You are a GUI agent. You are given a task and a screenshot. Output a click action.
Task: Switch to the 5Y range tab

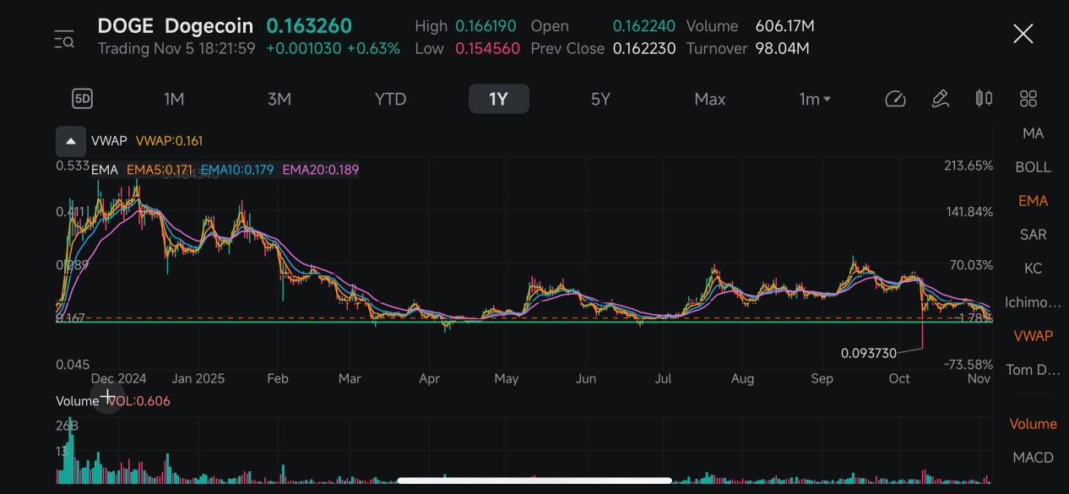pos(600,99)
